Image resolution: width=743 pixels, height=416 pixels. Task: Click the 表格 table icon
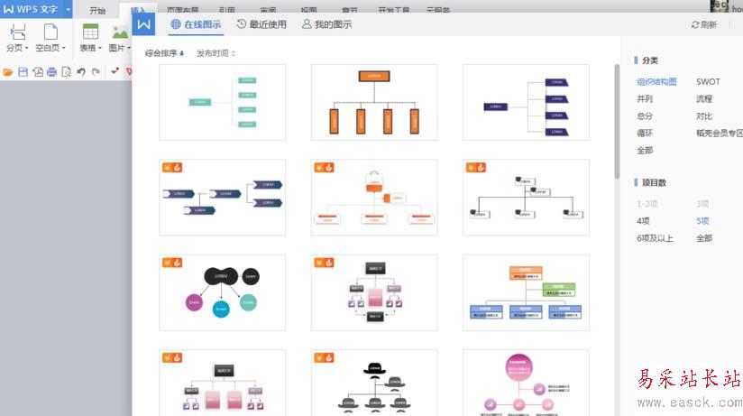click(90, 32)
